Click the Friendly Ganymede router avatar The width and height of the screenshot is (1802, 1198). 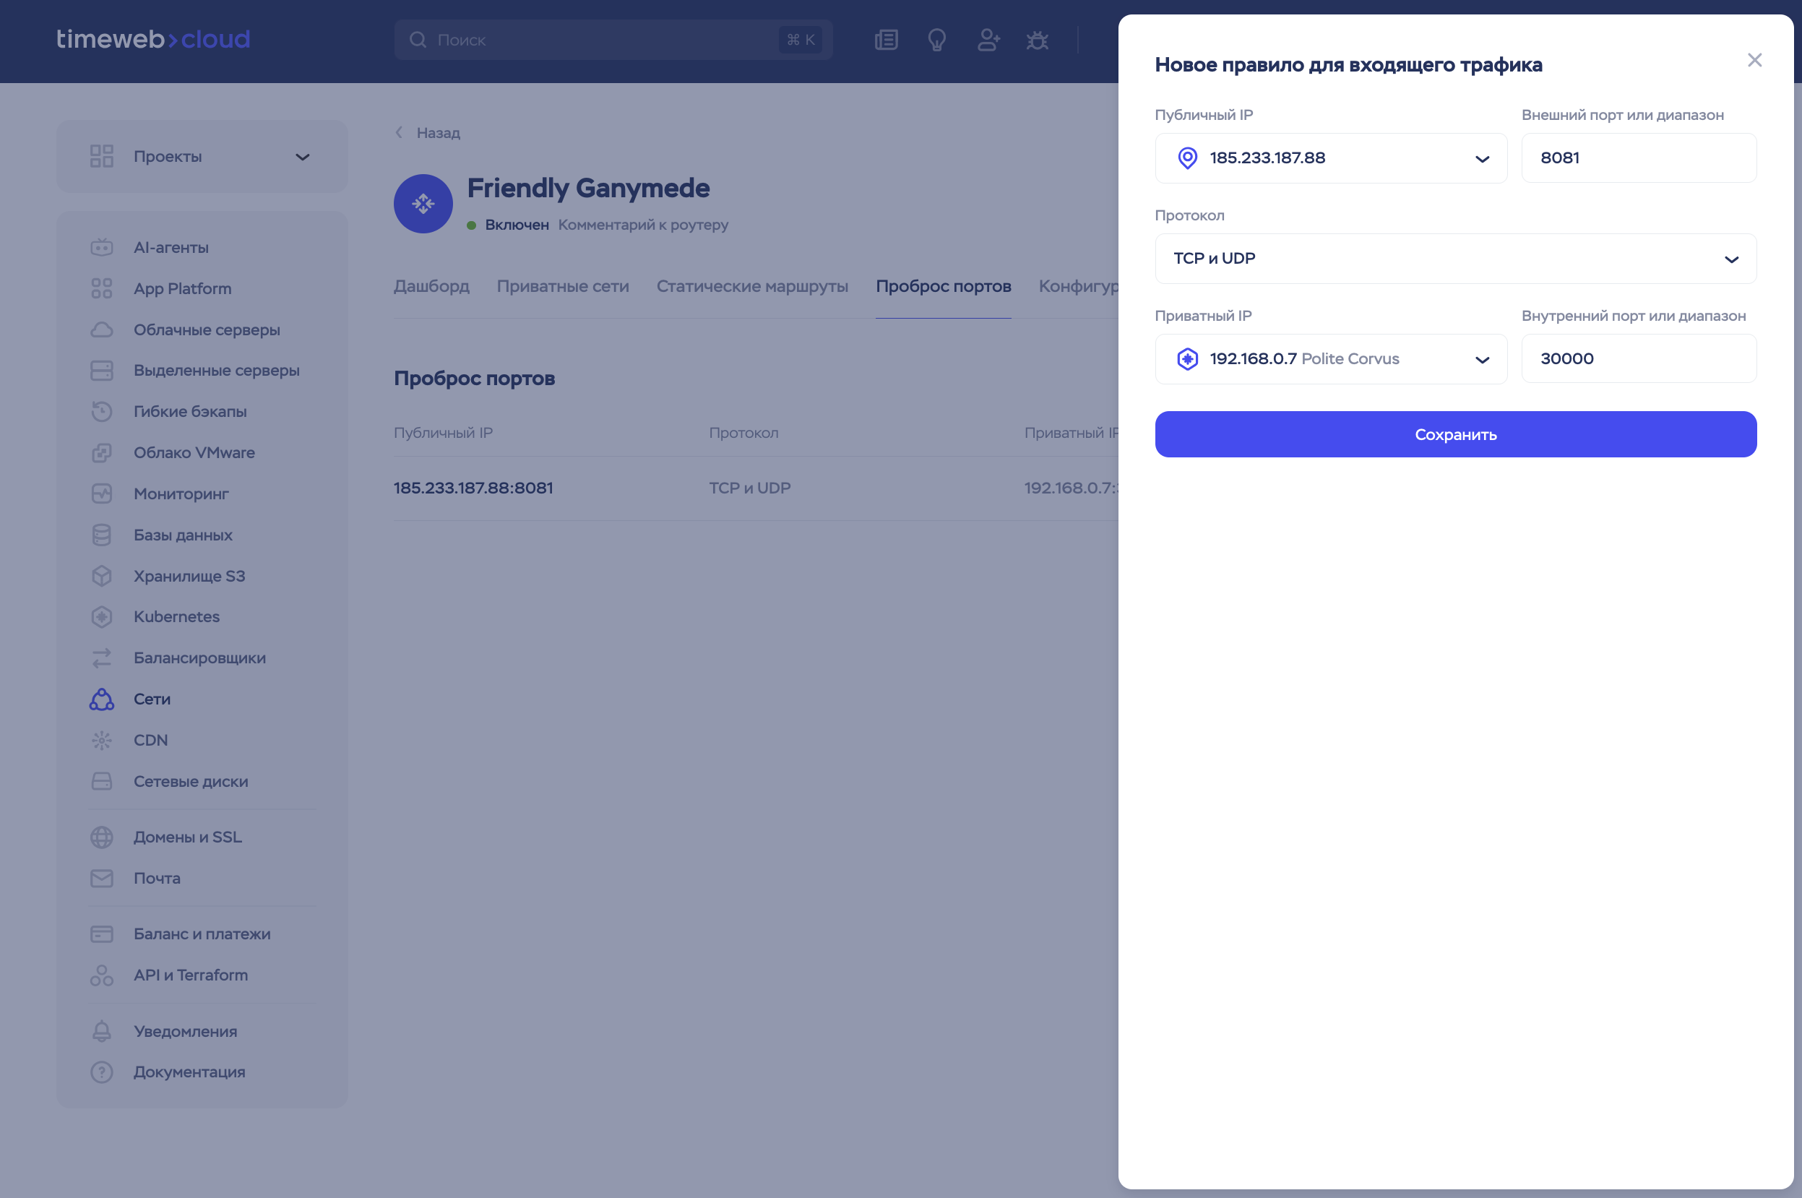click(423, 204)
